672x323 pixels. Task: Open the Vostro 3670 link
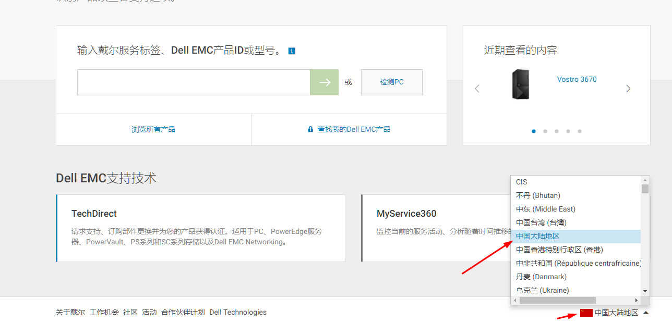point(577,79)
